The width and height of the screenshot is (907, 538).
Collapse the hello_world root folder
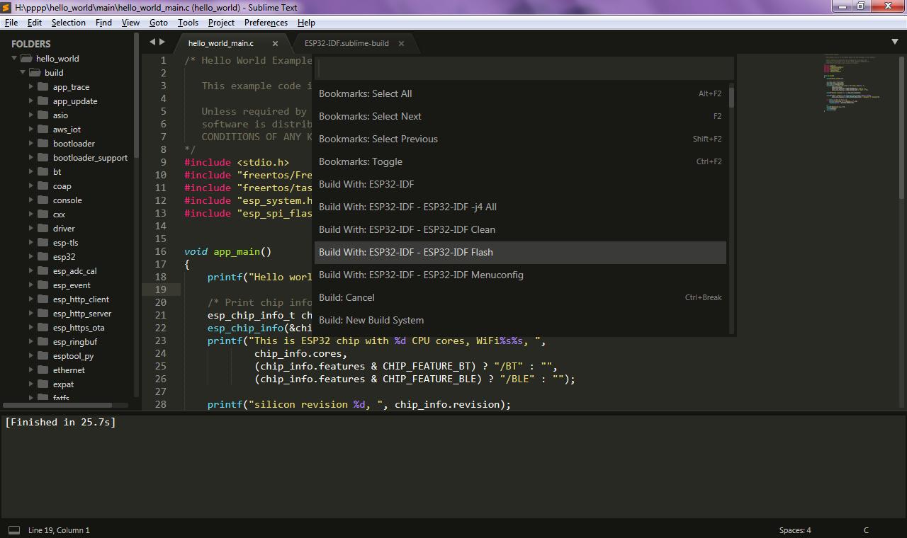[14, 58]
